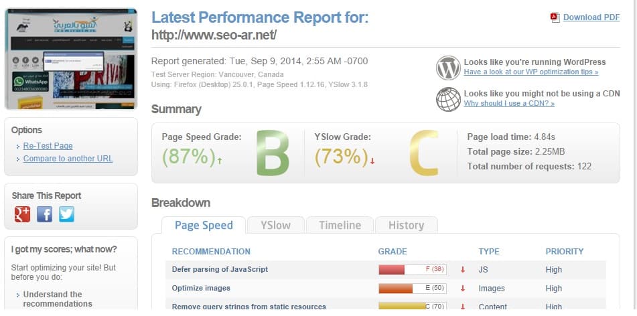This screenshot has height=316, width=637.
Task: Expand Remove query strings from static resources
Action: point(249,307)
